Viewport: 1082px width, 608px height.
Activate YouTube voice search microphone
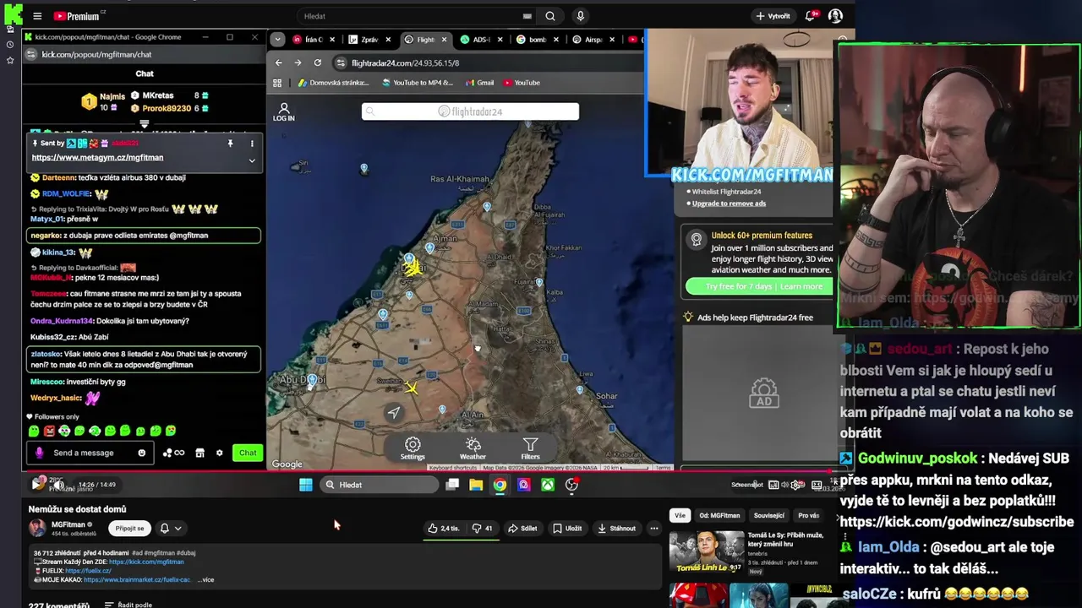[x=580, y=16]
